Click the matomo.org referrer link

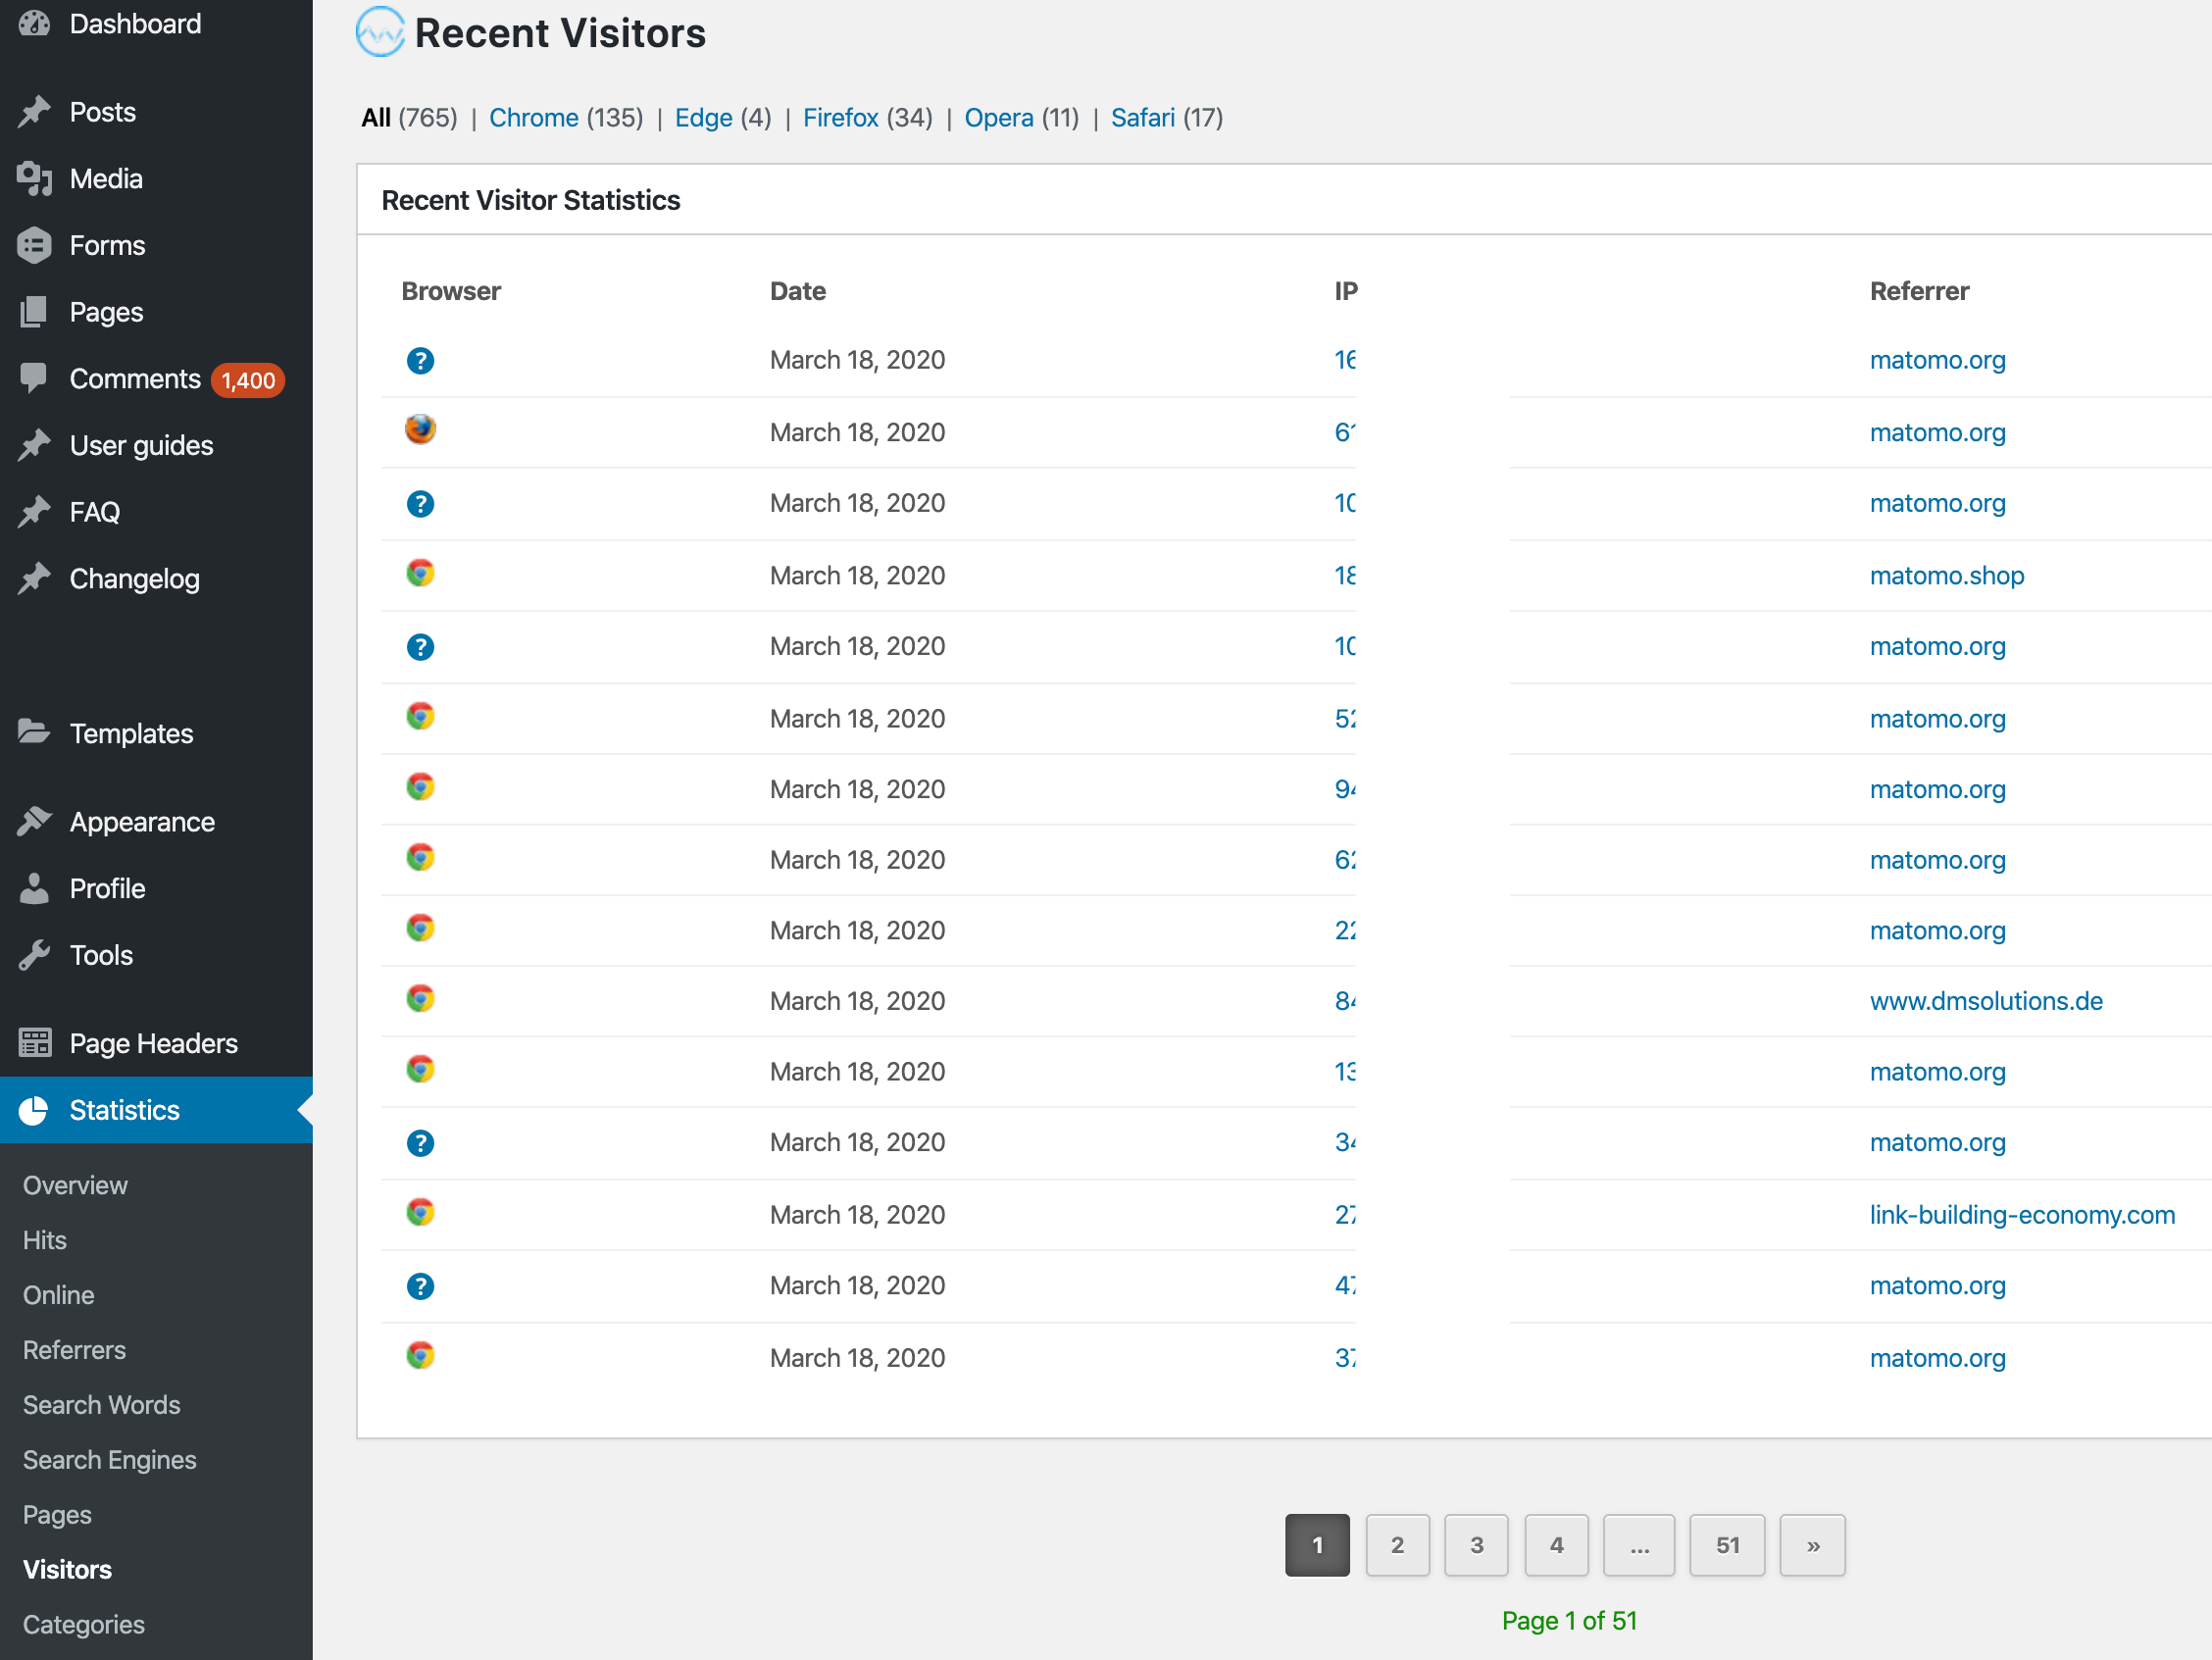pos(1938,361)
